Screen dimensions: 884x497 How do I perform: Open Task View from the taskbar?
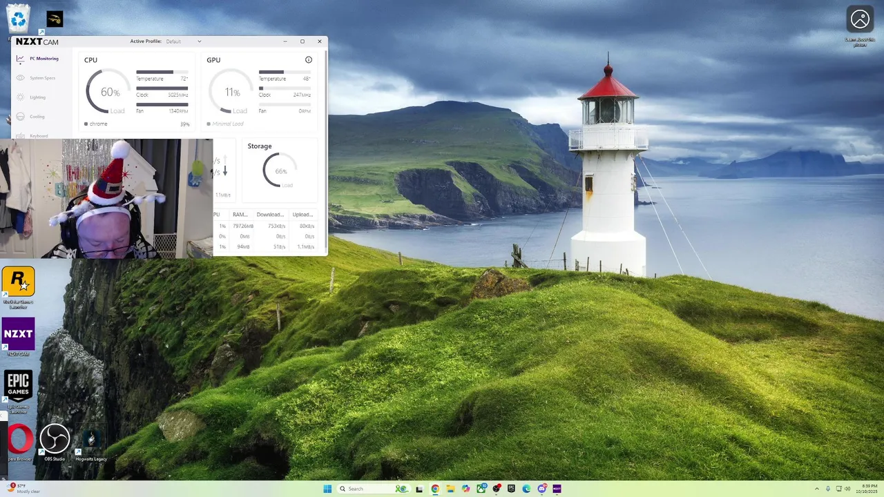pos(419,489)
